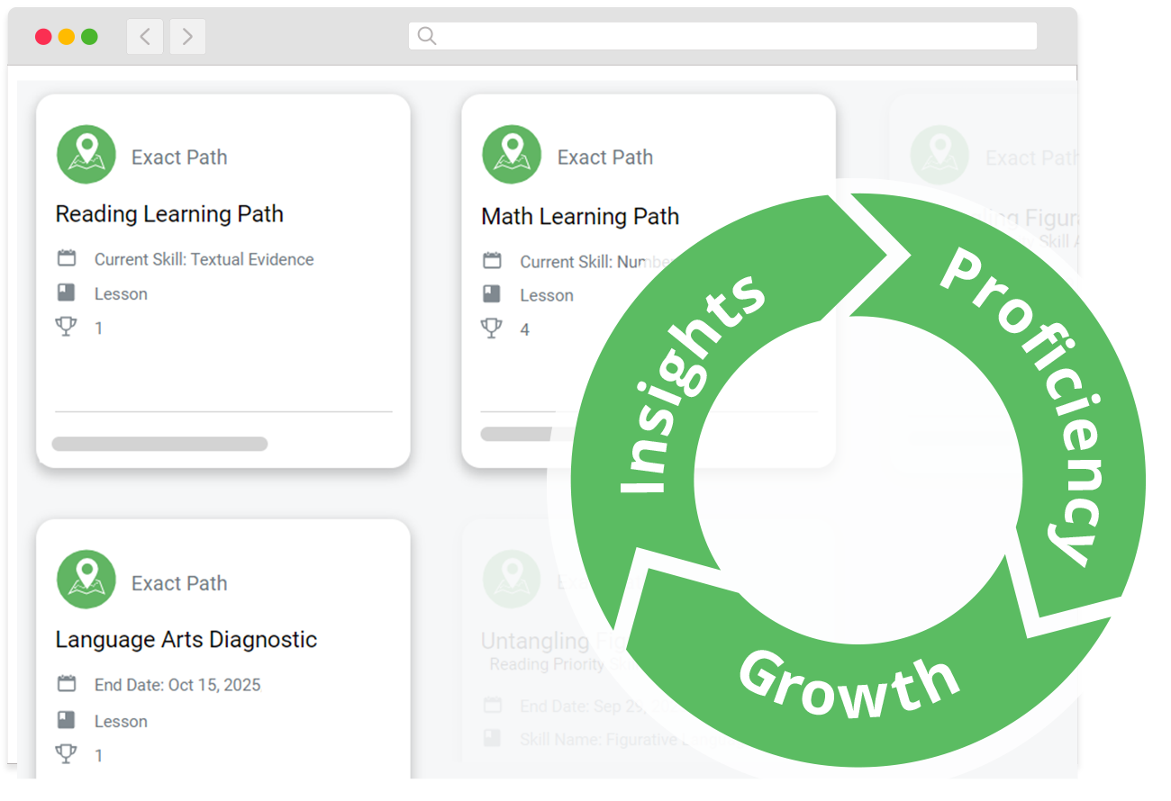
Task: Click book icon on Math Learning Path card
Action: [x=492, y=294]
